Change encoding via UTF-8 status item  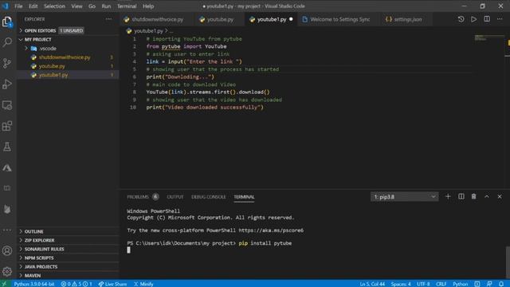tap(423, 284)
